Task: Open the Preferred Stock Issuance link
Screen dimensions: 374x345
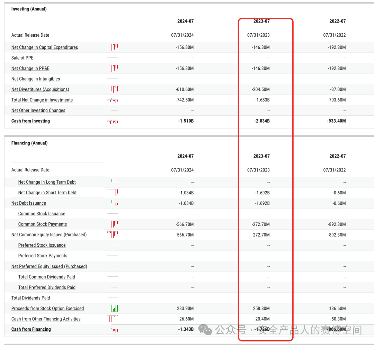Action: [x=42, y=245]
